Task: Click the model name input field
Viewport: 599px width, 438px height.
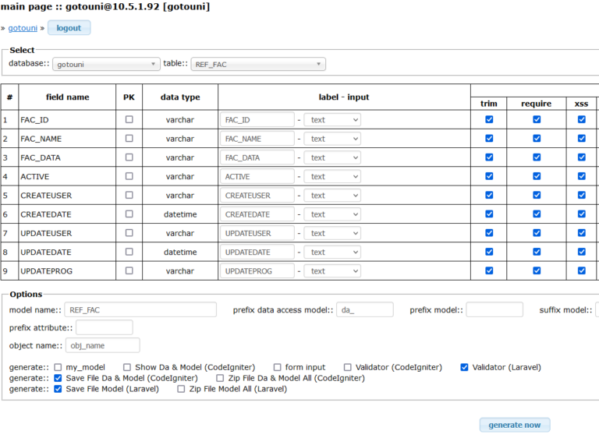Action: coord(140,310)
